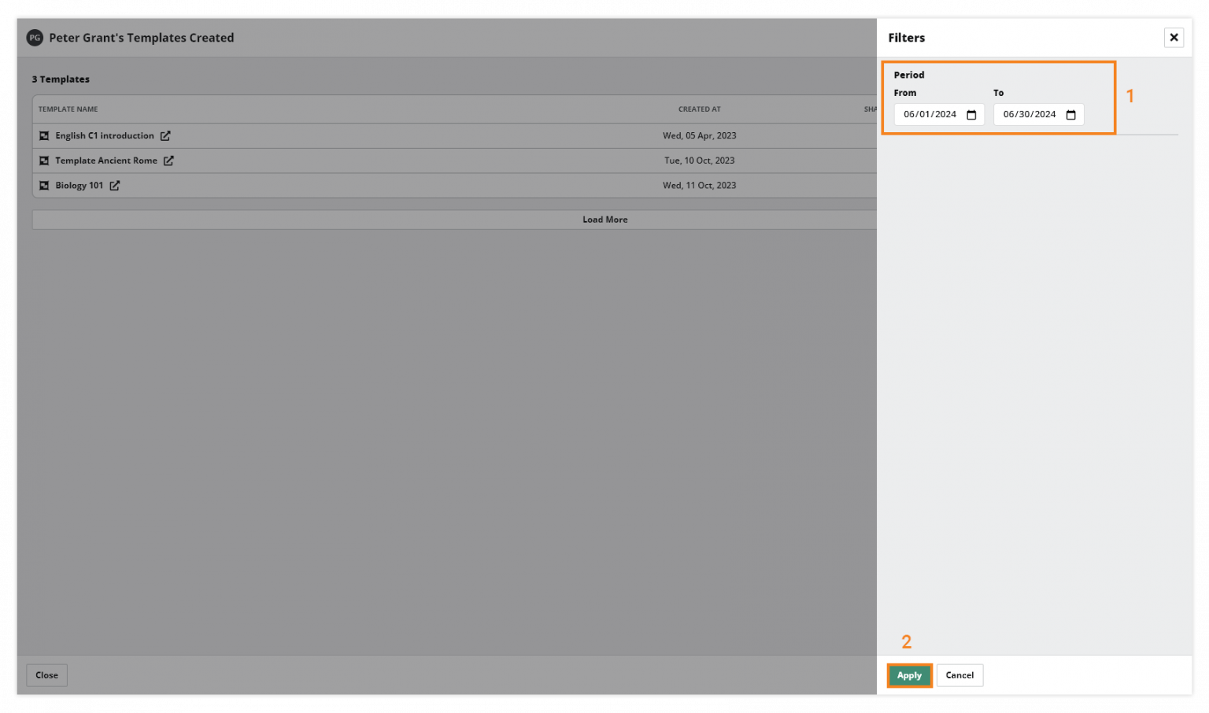Click the Template Ancient Rome template icon
The image size is (1209, 713).
pyautogui.click(x=44, y=161)
